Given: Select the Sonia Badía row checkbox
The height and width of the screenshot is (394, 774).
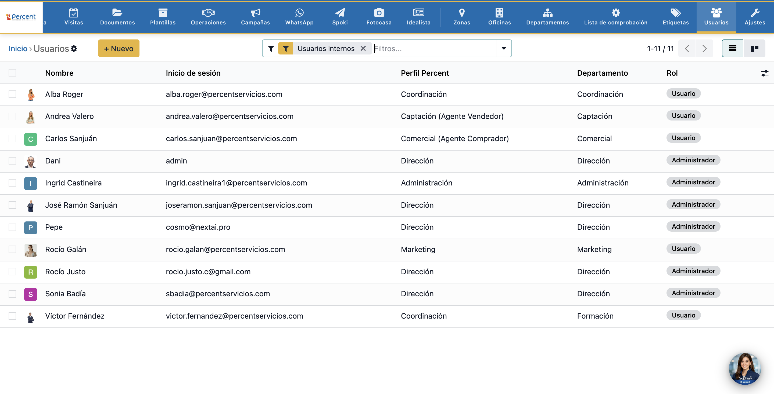Looking at the screenshot, I should click(x=12, y=294).
